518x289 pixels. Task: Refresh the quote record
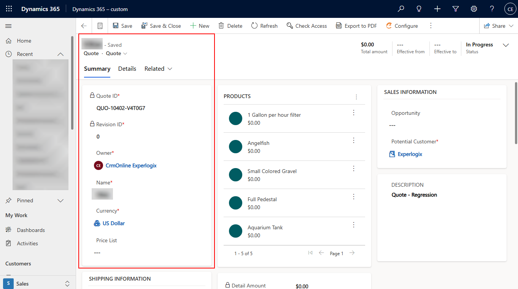264,26
